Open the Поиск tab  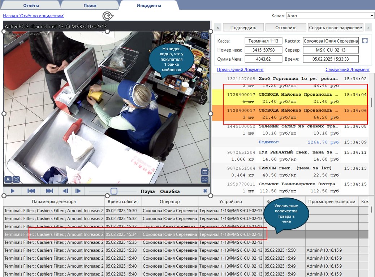coord(90,6)
